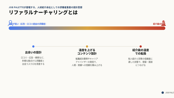Click the blue-to-red temperature gradient bar

coord(87,28)
